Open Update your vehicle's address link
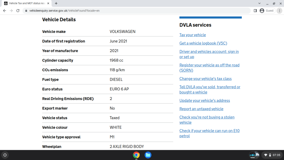 click(205, 100)
